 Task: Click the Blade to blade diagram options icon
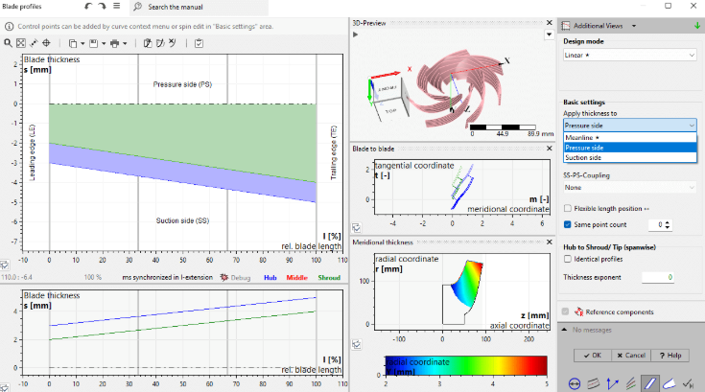click(357, 228)
